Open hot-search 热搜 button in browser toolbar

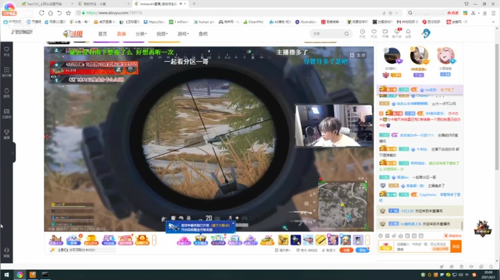[x=453, y=13]
